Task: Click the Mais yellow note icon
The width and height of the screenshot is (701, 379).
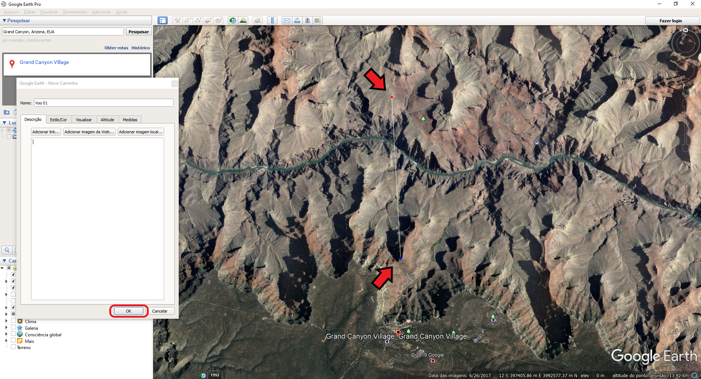Action: click(x=20, y=341)
